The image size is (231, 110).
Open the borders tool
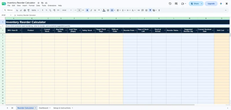coord(108,10)
